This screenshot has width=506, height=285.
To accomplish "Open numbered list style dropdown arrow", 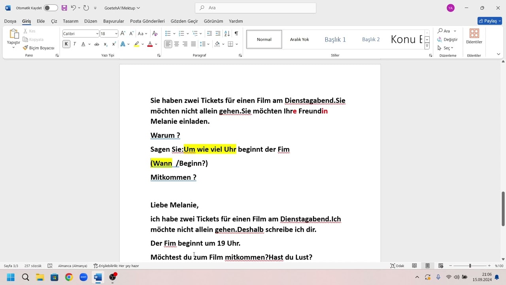I will 188,34.
